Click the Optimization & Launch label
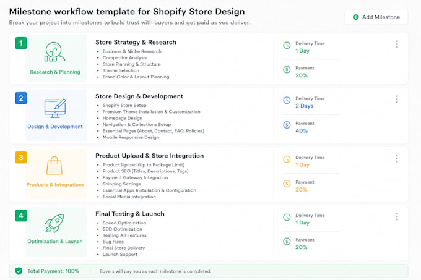This screenshot has width=421, height=280. tap(55, 242)
